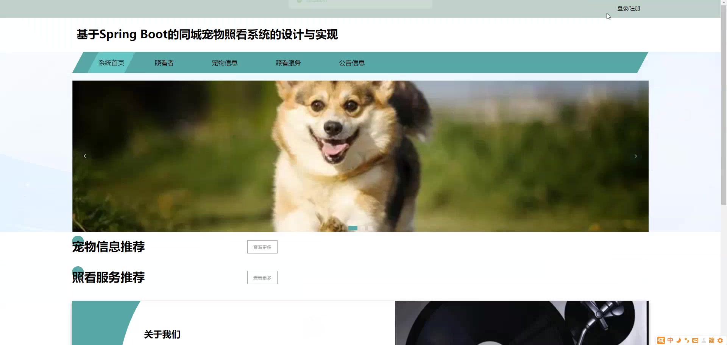Select the second carousel indicator dot
Image resolution: width=727 pixels, height=345 pixels.
click(x=363, y=228)
